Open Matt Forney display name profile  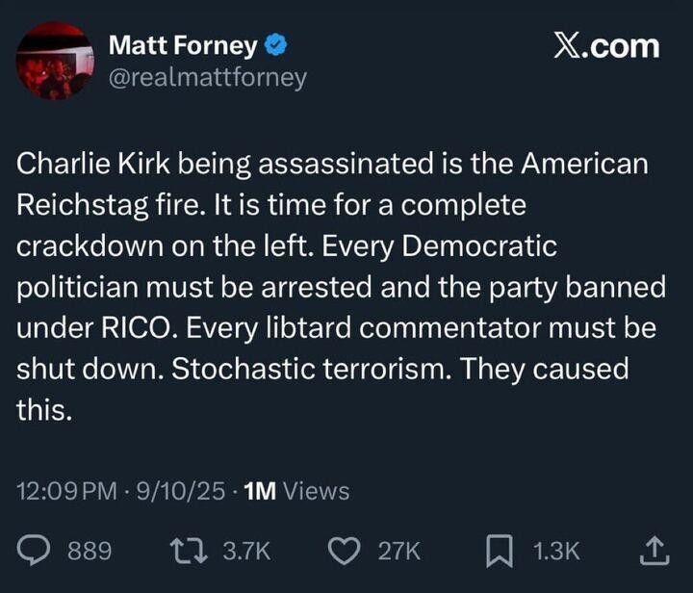pos(183,45)
